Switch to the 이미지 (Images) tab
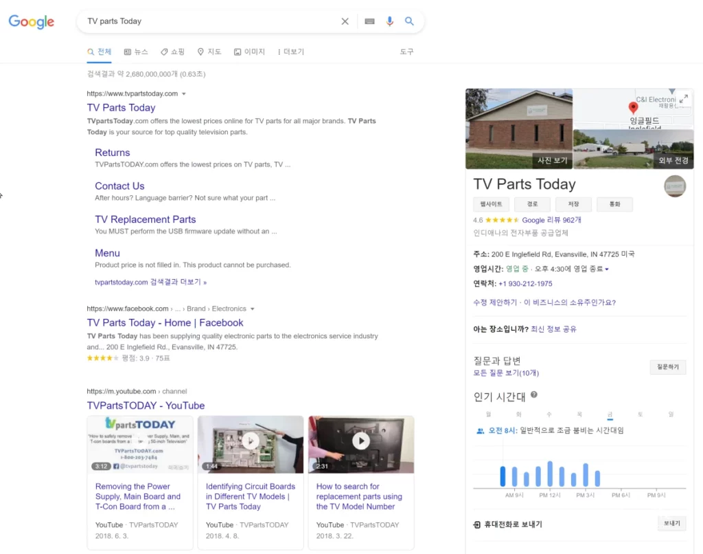 pos(249,52)
